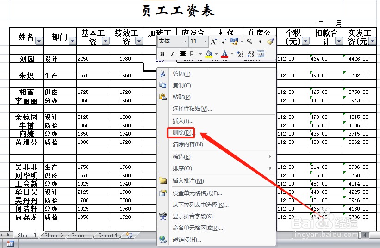
Task: Switch to the Sheet4 tab
Action: (108, 235)
